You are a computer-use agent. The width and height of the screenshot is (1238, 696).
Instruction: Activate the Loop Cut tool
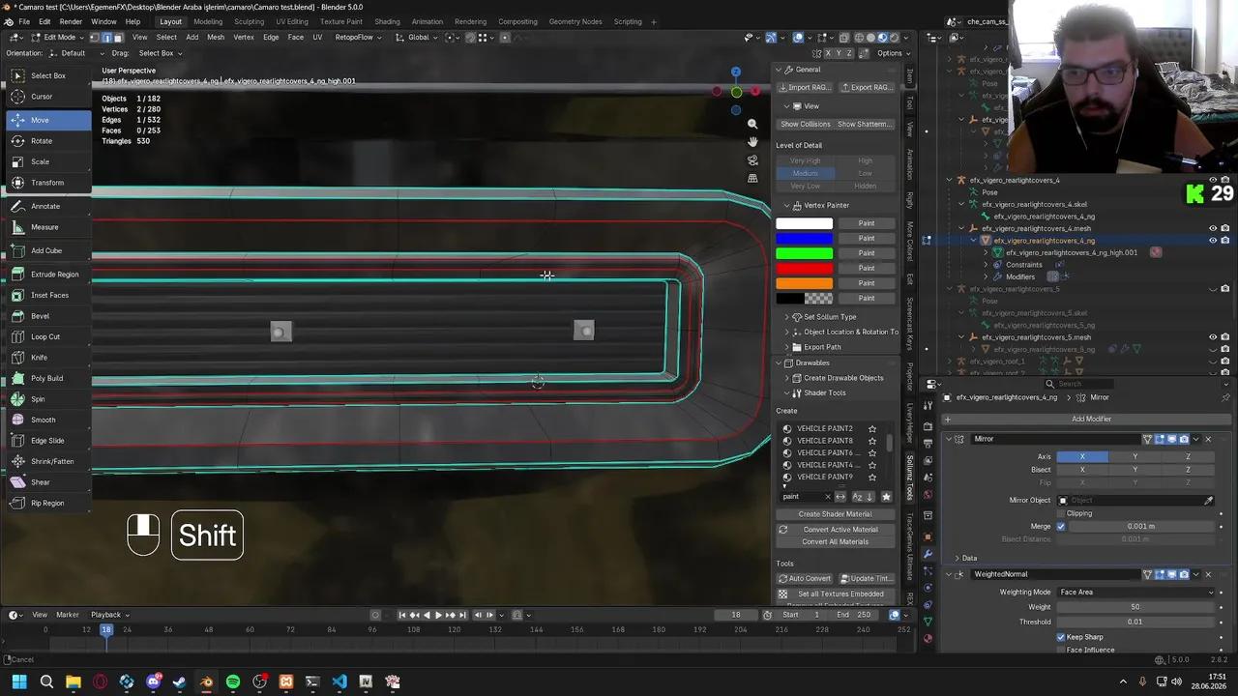click(48, 336)
